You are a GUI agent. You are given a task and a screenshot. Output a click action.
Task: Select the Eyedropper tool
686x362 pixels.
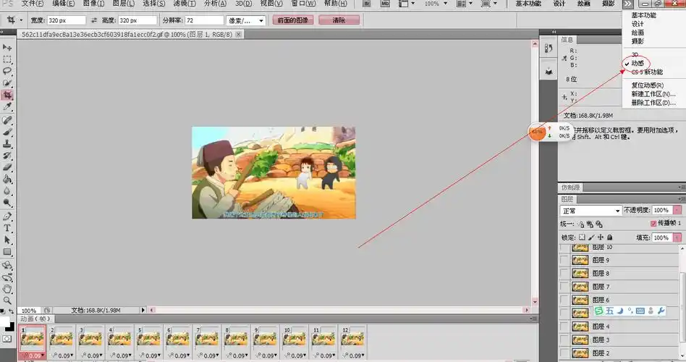(7, 106)
